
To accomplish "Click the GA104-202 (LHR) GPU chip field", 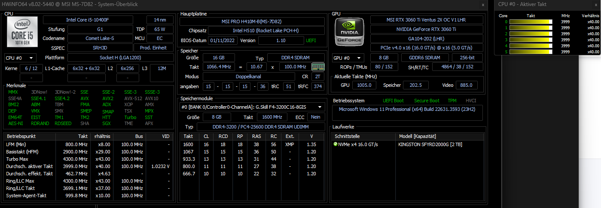I will pyautogui.click(x=427, y=38).
